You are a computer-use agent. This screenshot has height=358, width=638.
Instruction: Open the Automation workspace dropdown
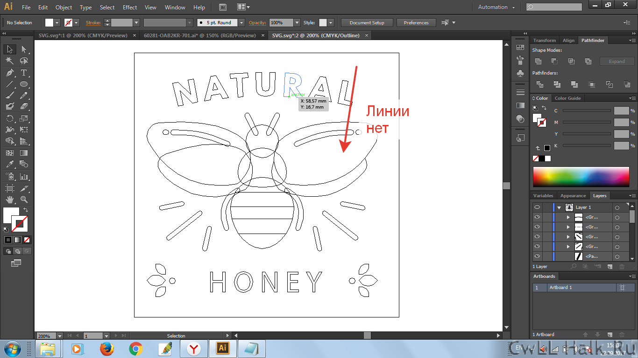[x=496, y=7]
